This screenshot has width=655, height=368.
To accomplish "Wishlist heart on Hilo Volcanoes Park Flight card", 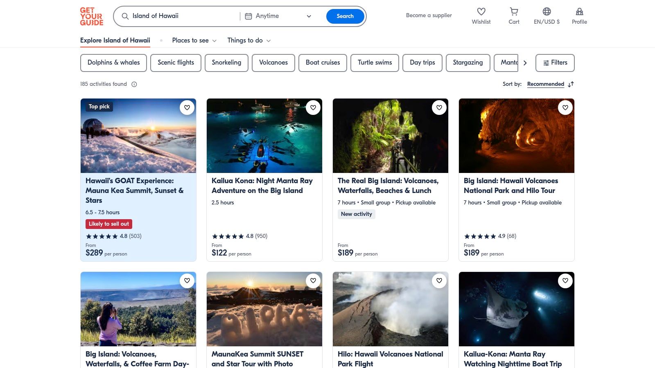I will pos(439,280).
